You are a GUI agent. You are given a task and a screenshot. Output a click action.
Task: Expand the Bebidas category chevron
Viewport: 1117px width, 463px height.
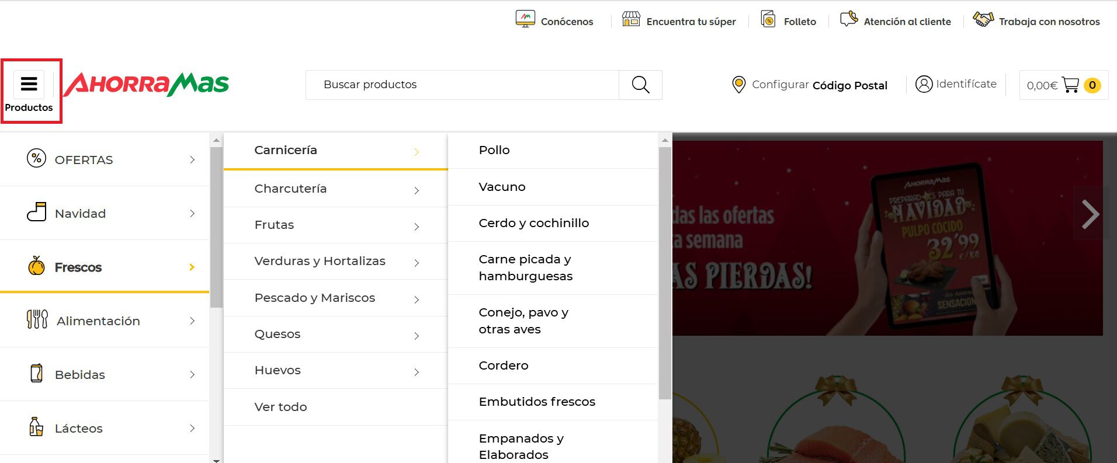[192, 375]
